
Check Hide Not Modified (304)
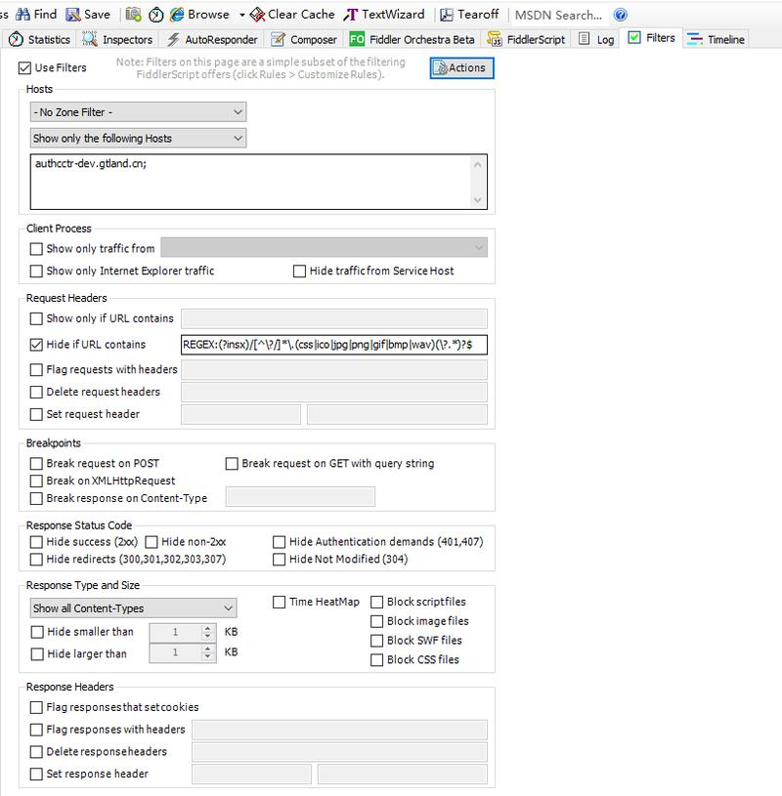pos(279,560)
